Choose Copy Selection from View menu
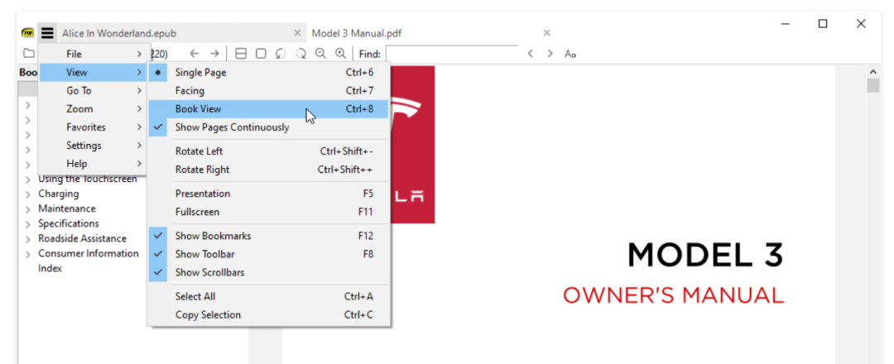Image resolution: width=894 pixels, height=364 pixels. (268, 315)
